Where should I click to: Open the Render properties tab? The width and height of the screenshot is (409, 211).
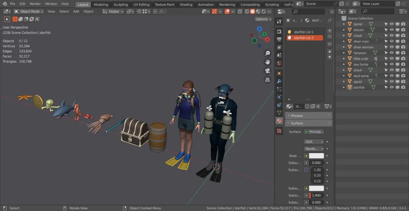pyautogui.click(x=279, y=31)
